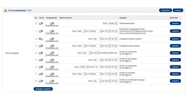Enable logging switch for task 2
Screen dimensions: 188x100
coord(52,39)
